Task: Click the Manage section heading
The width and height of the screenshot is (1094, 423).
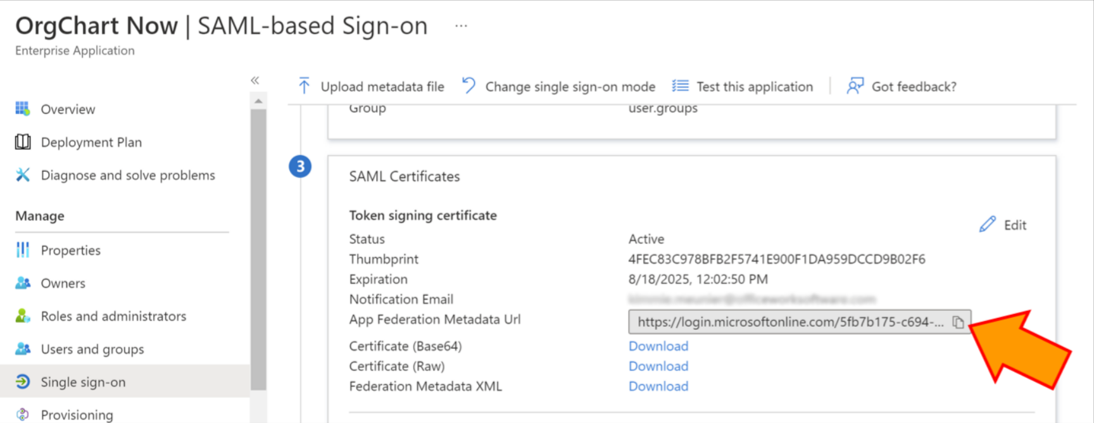Action: tap(40, 216)
